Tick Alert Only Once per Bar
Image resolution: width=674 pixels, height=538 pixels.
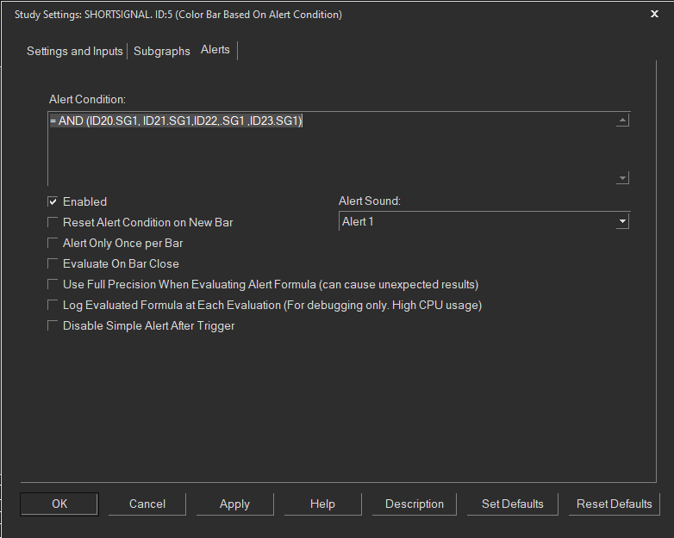pyautogui.click(x=53, y=243)
